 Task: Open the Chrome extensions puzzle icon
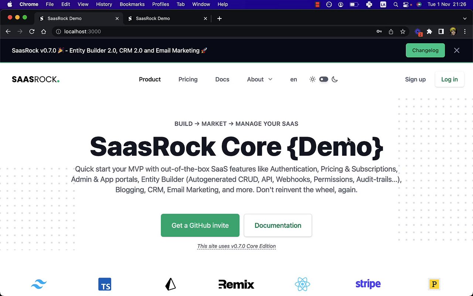[429, 31]
